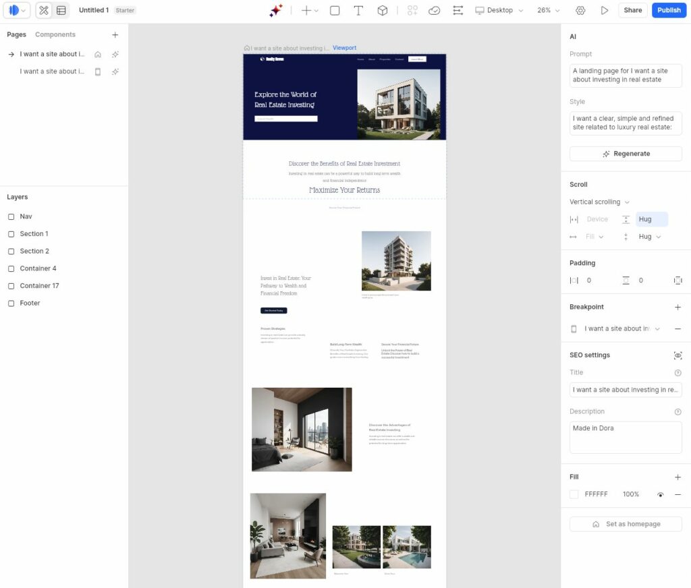Open the Desktop device dropdown

499,10
